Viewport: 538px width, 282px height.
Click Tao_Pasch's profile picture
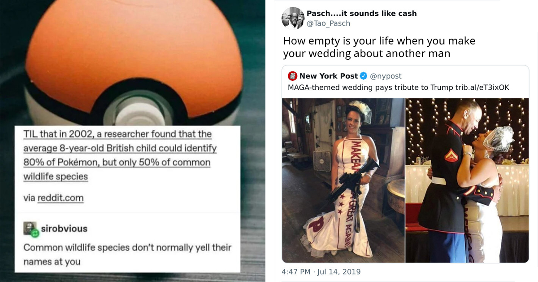[293, 18]
